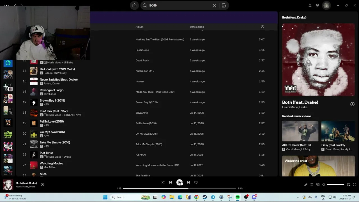Open the About the artist card
Image resolution: width=359 pixels, height=202 pixels.
pos(318,166)
